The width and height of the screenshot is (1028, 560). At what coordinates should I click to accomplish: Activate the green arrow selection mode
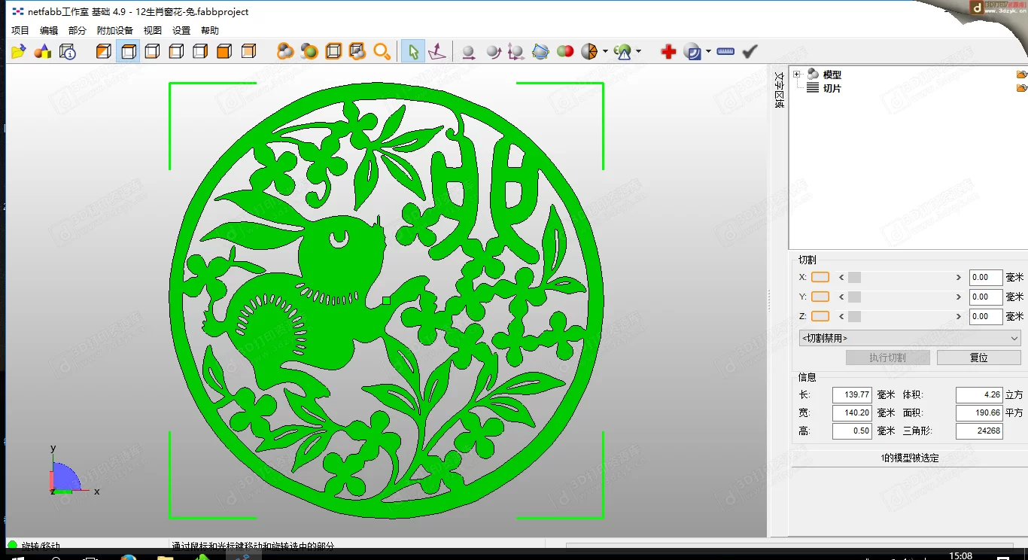(x=412, y=51)
